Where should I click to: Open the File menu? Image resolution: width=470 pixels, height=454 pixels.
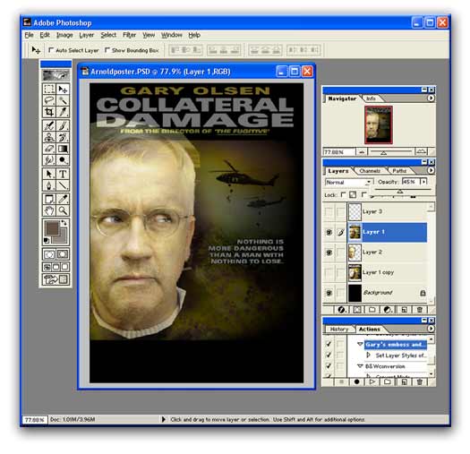[x=29, y=35]
